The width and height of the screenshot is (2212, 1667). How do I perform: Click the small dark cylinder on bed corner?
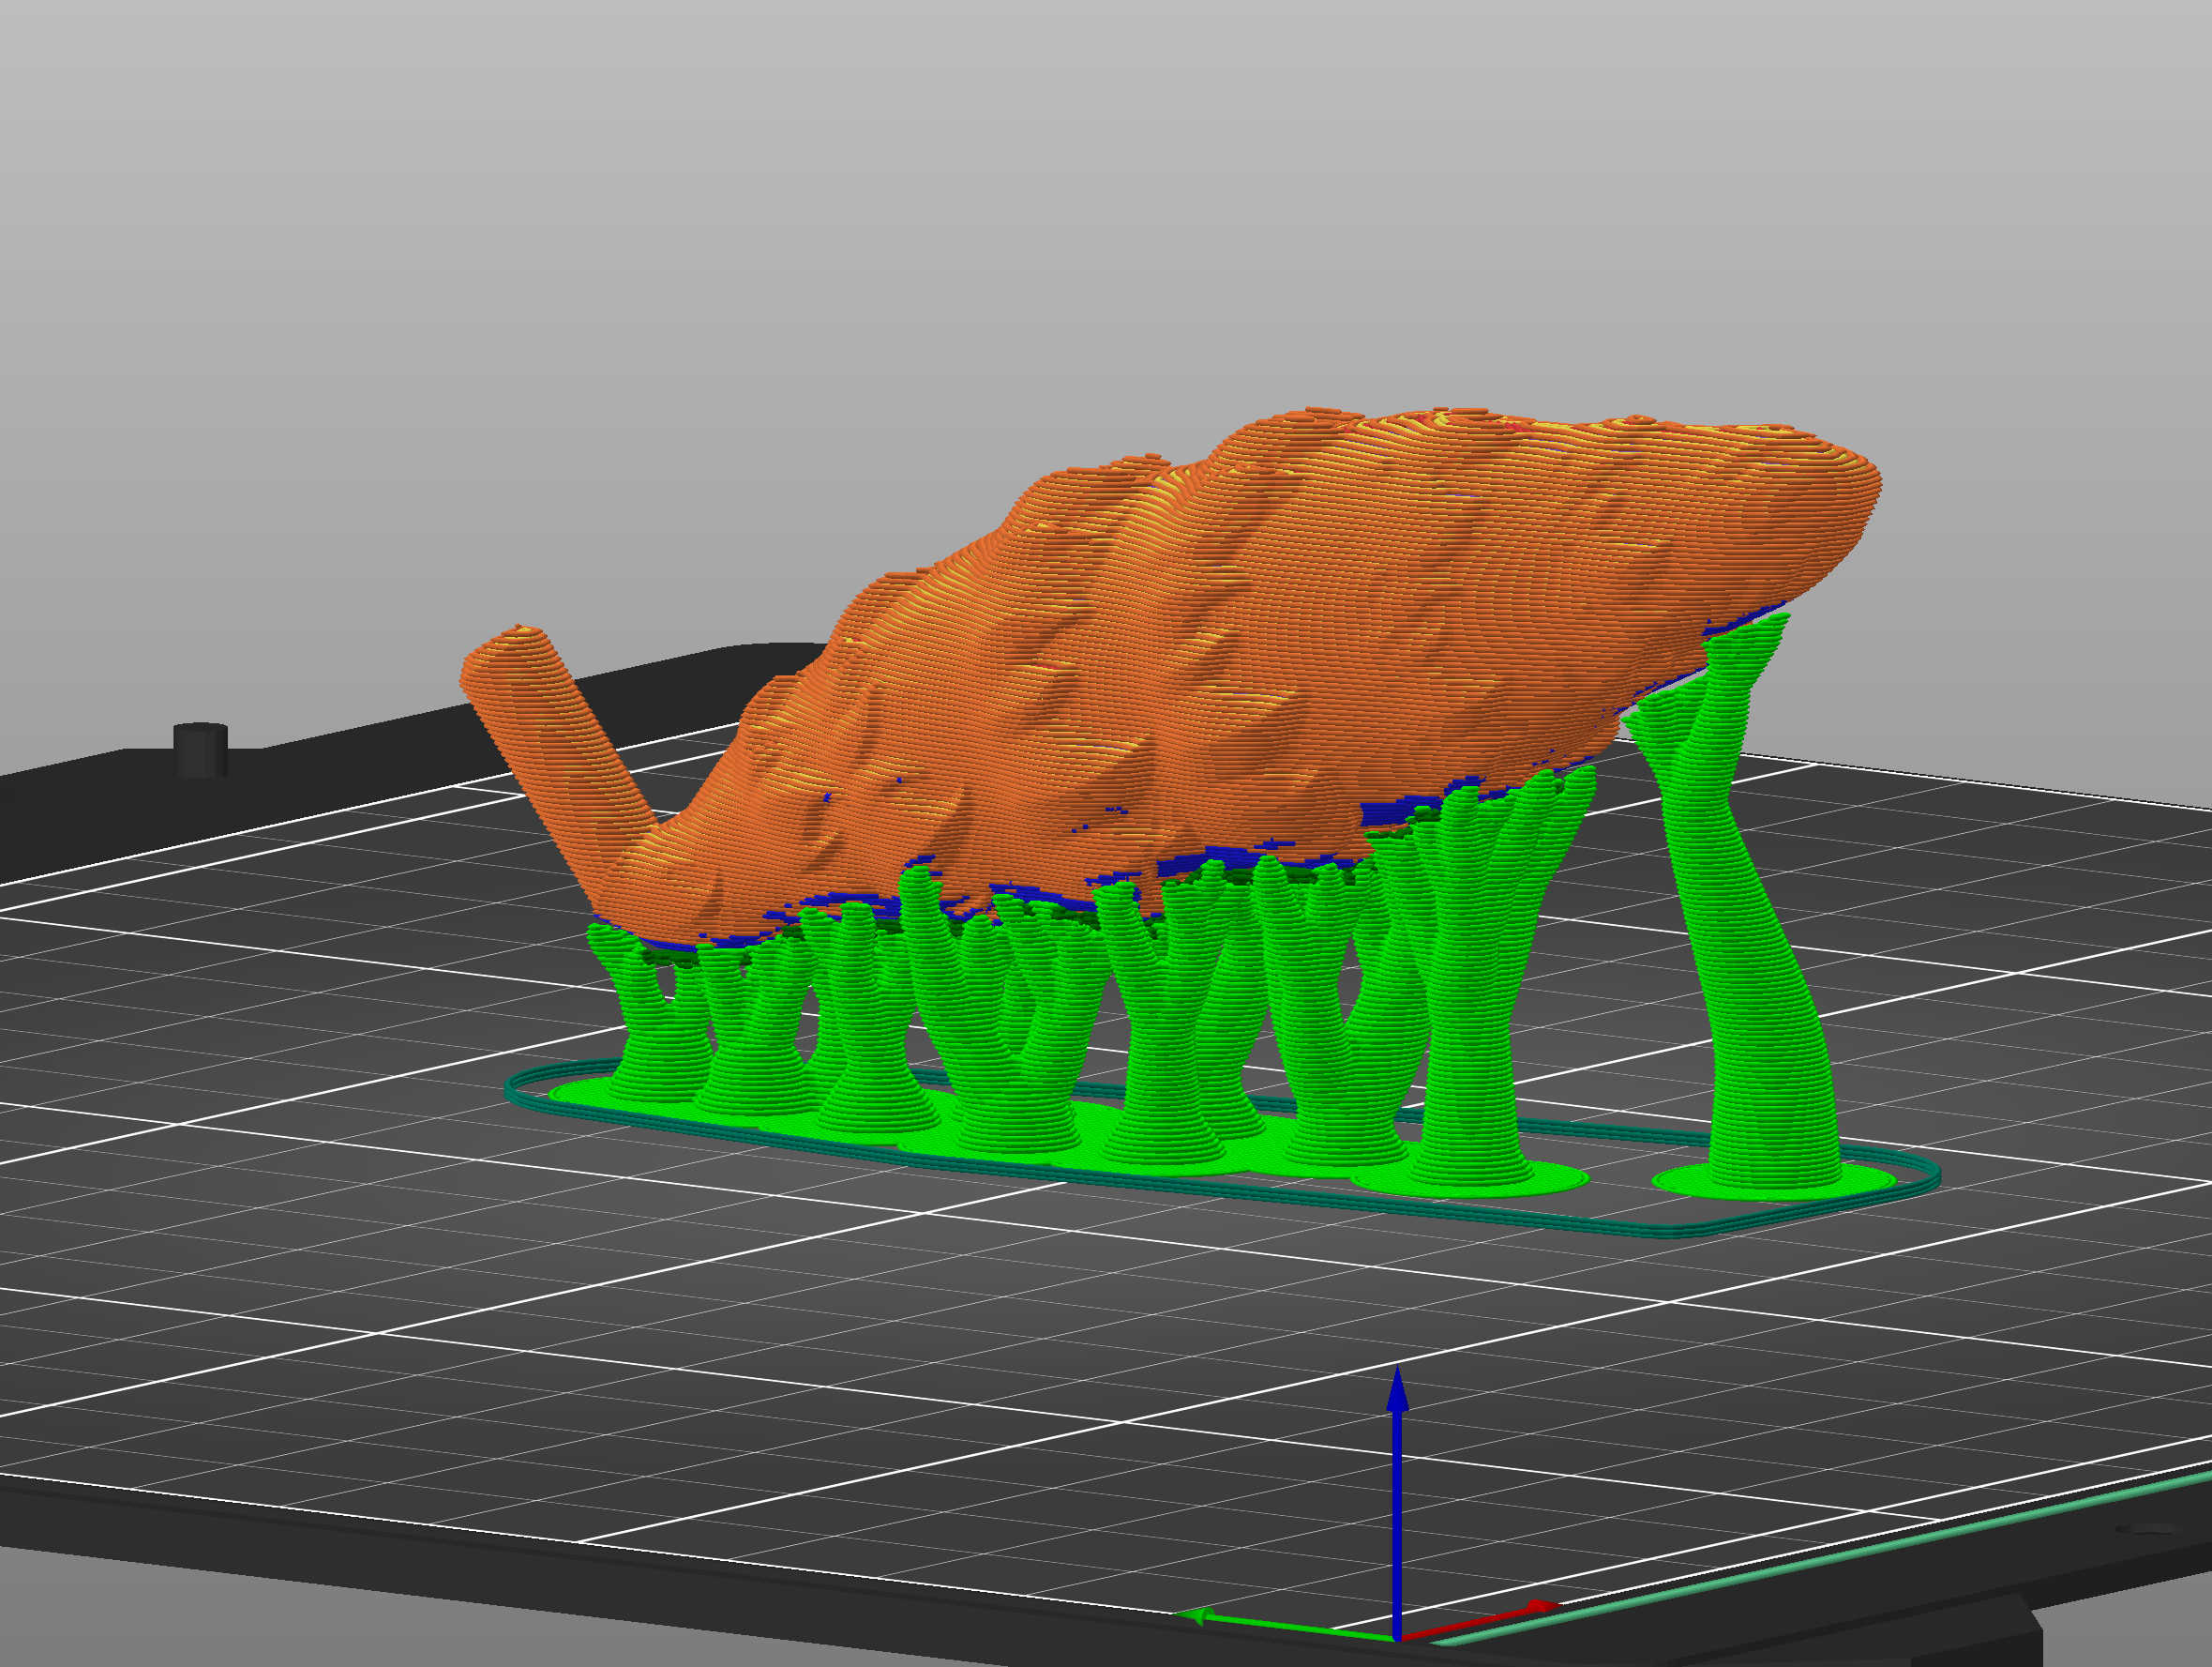coord(201,750)
